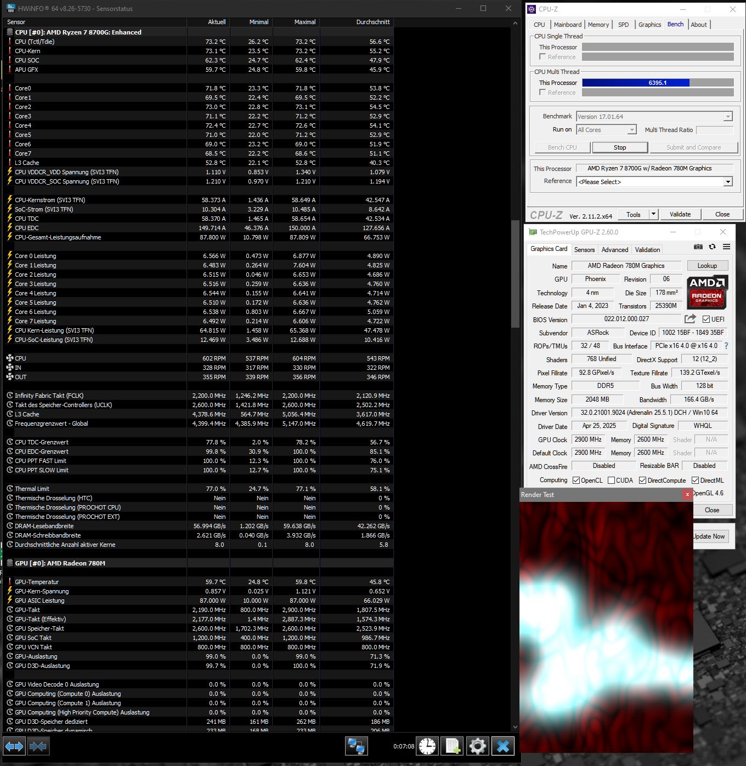Click the Lookup button in GPU-Z

(707, 266)
